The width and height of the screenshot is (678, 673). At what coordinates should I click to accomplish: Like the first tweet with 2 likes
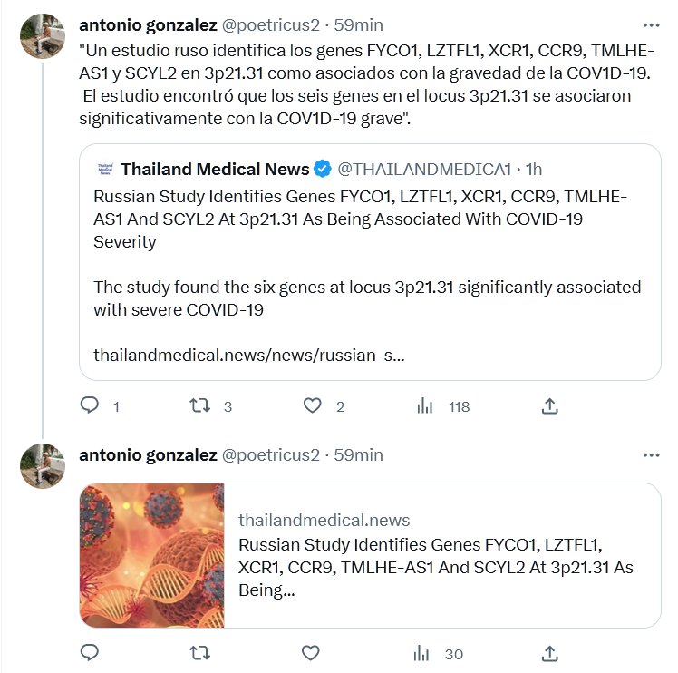(312, 406)
